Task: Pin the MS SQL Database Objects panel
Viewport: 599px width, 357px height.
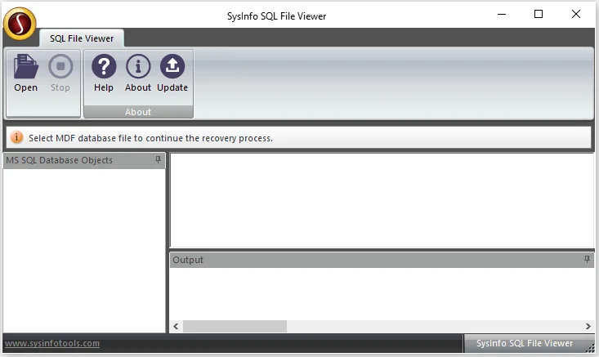Action: (159, 159)
